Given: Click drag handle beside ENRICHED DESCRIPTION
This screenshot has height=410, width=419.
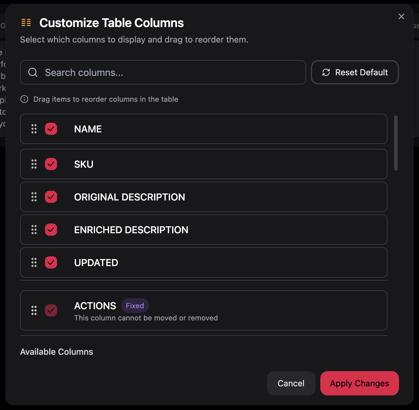Looking at the screenshot, I should click(34, 230).
